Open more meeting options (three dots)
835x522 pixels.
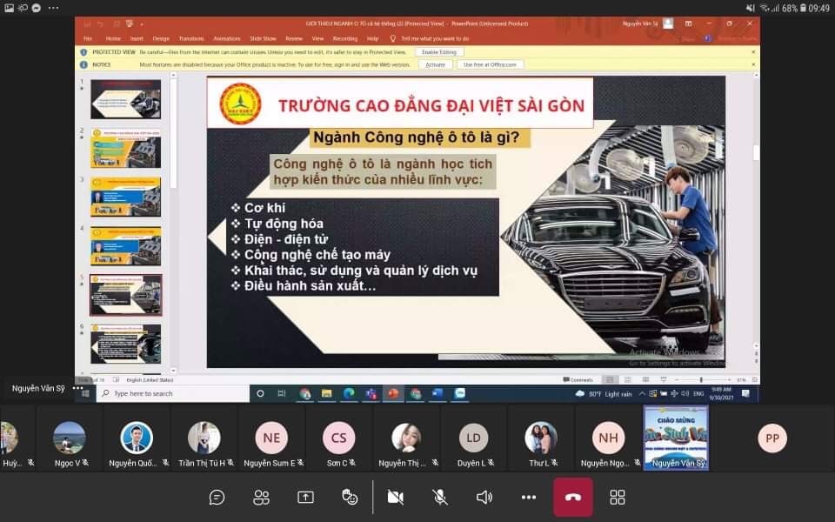click(x=529, y=498)
